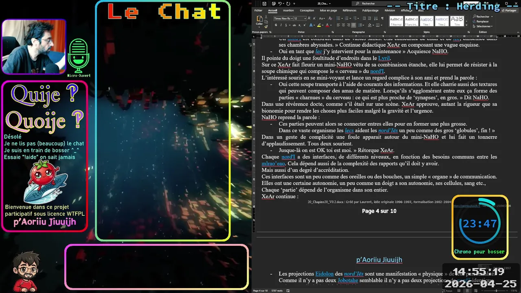
Task: Cut the selection with scissors icon
Action: [x=266, y=17]
